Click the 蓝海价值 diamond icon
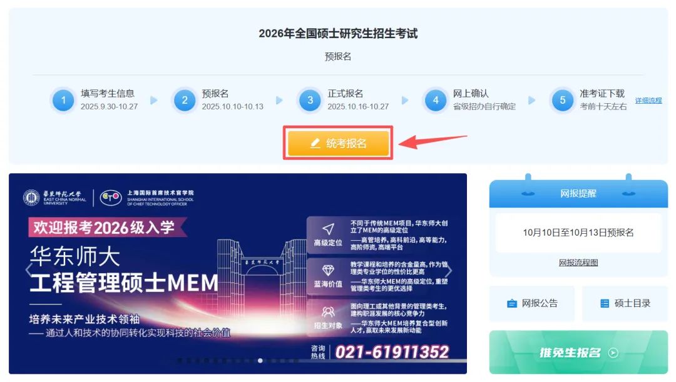The width and height of the screenshot is (676, 382). click(328, 271)
